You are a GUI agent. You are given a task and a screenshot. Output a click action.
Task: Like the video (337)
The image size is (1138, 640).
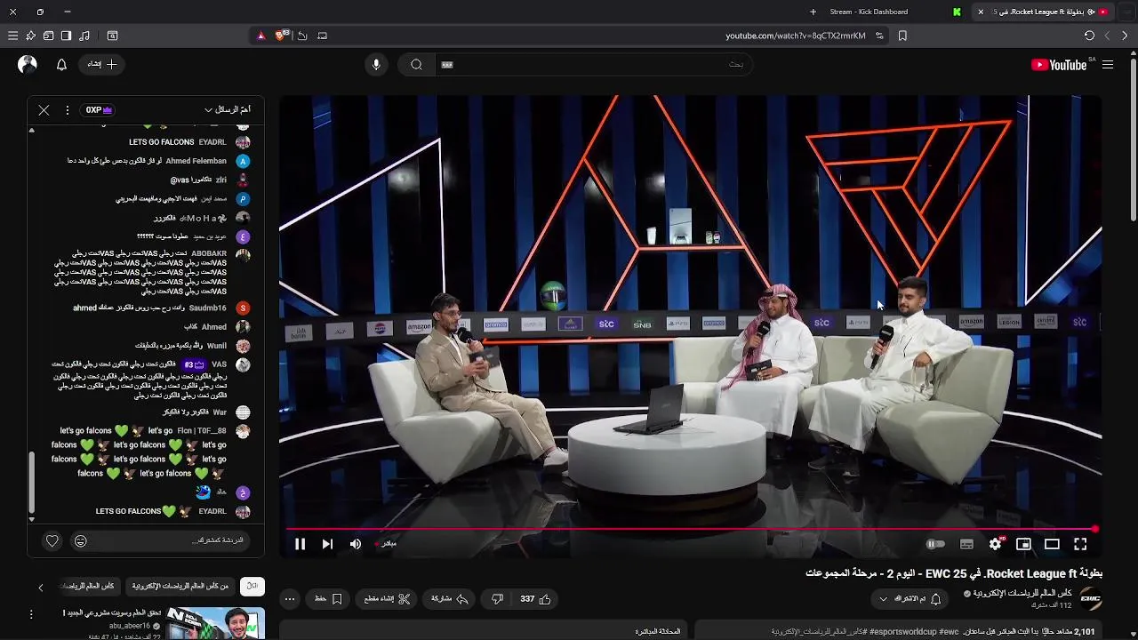(x=536, y=599)
